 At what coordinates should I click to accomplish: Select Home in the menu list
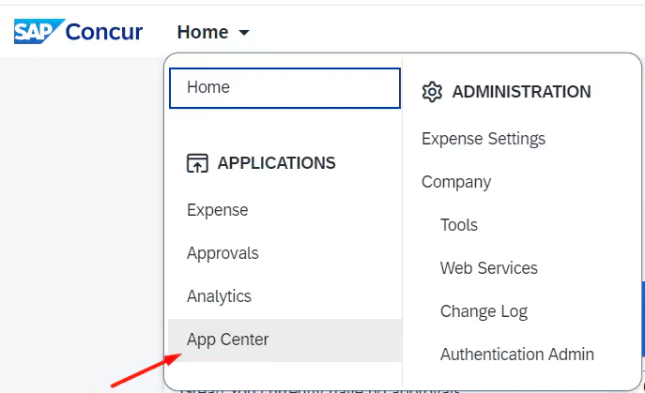[284, 88]
